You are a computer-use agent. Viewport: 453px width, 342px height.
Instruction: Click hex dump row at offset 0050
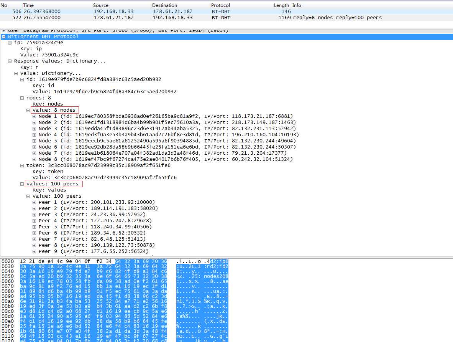pos(115,276)
